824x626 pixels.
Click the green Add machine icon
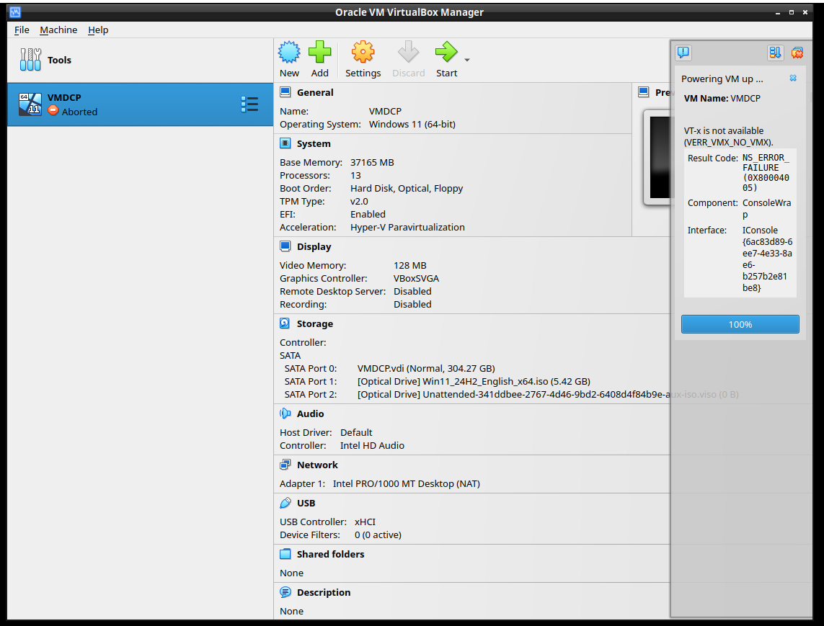click(319, 53)
